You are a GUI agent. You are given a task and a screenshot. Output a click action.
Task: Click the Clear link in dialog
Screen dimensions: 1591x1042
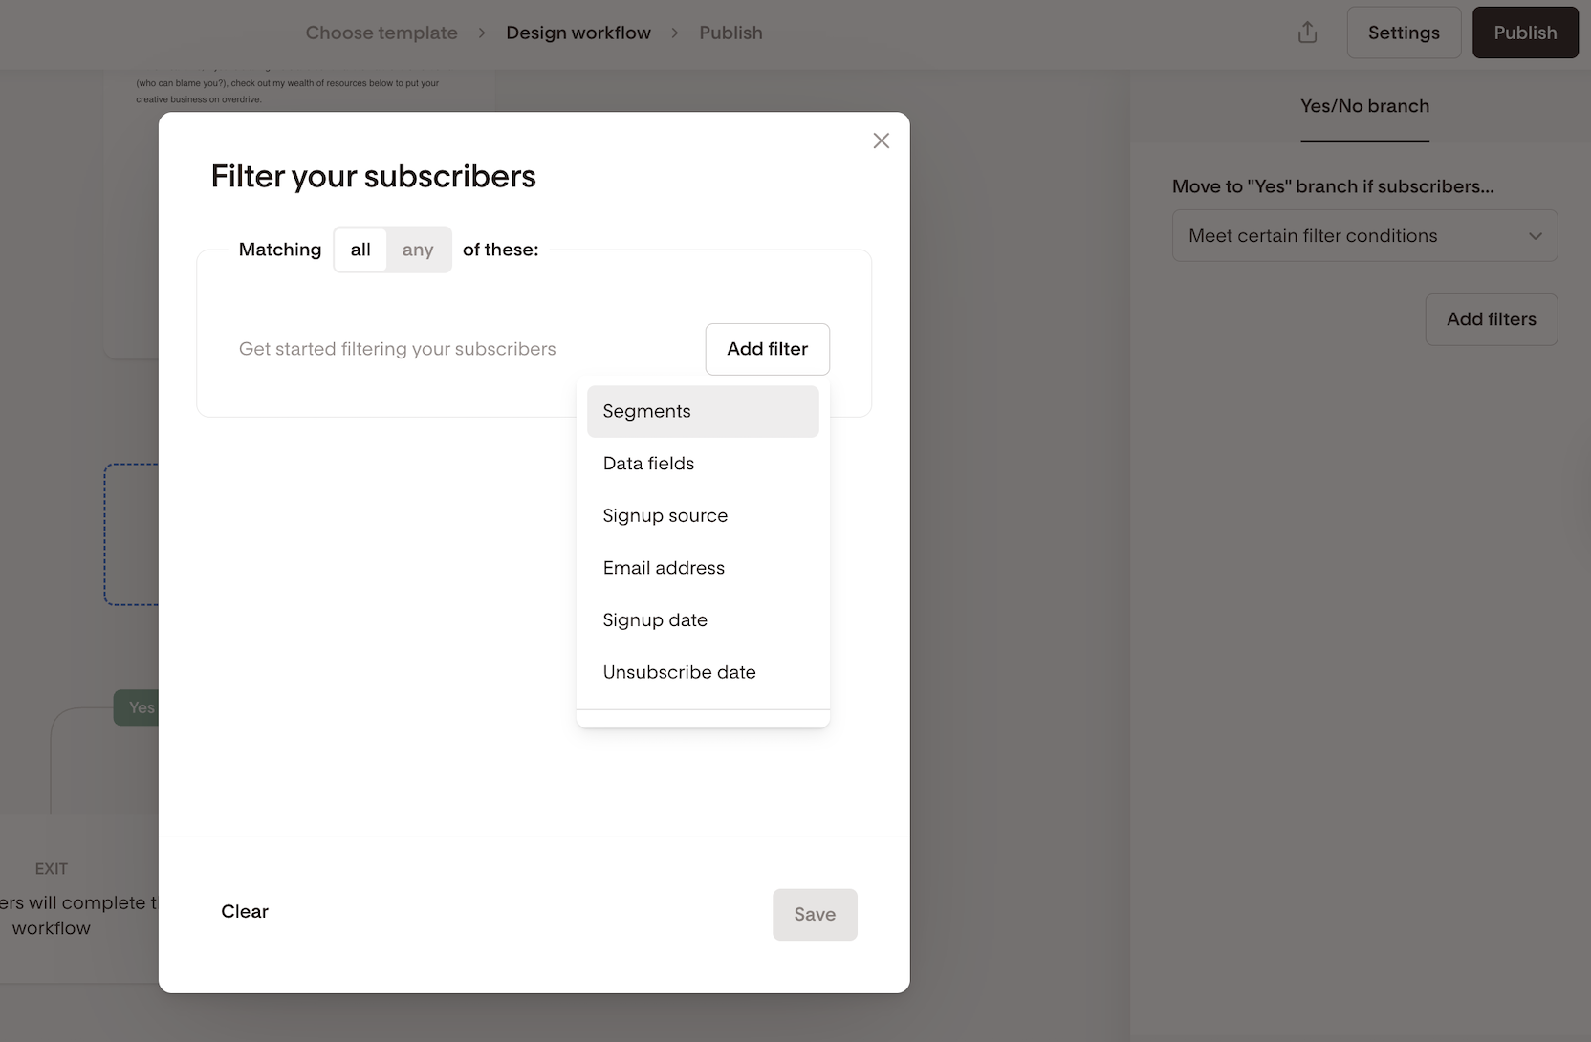[x=245, y=911]
